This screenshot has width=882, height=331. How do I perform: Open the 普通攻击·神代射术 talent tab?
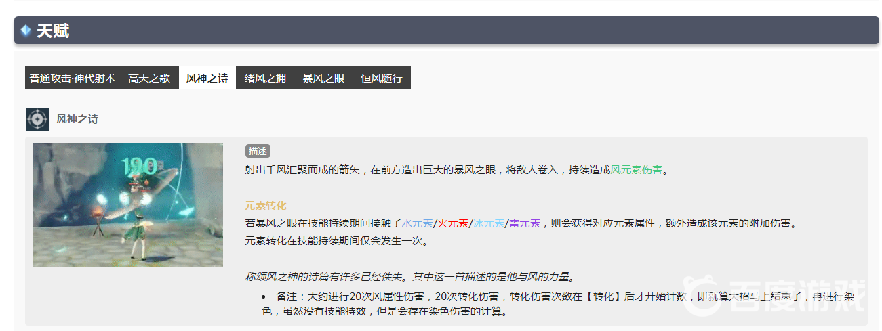(73, 78)
